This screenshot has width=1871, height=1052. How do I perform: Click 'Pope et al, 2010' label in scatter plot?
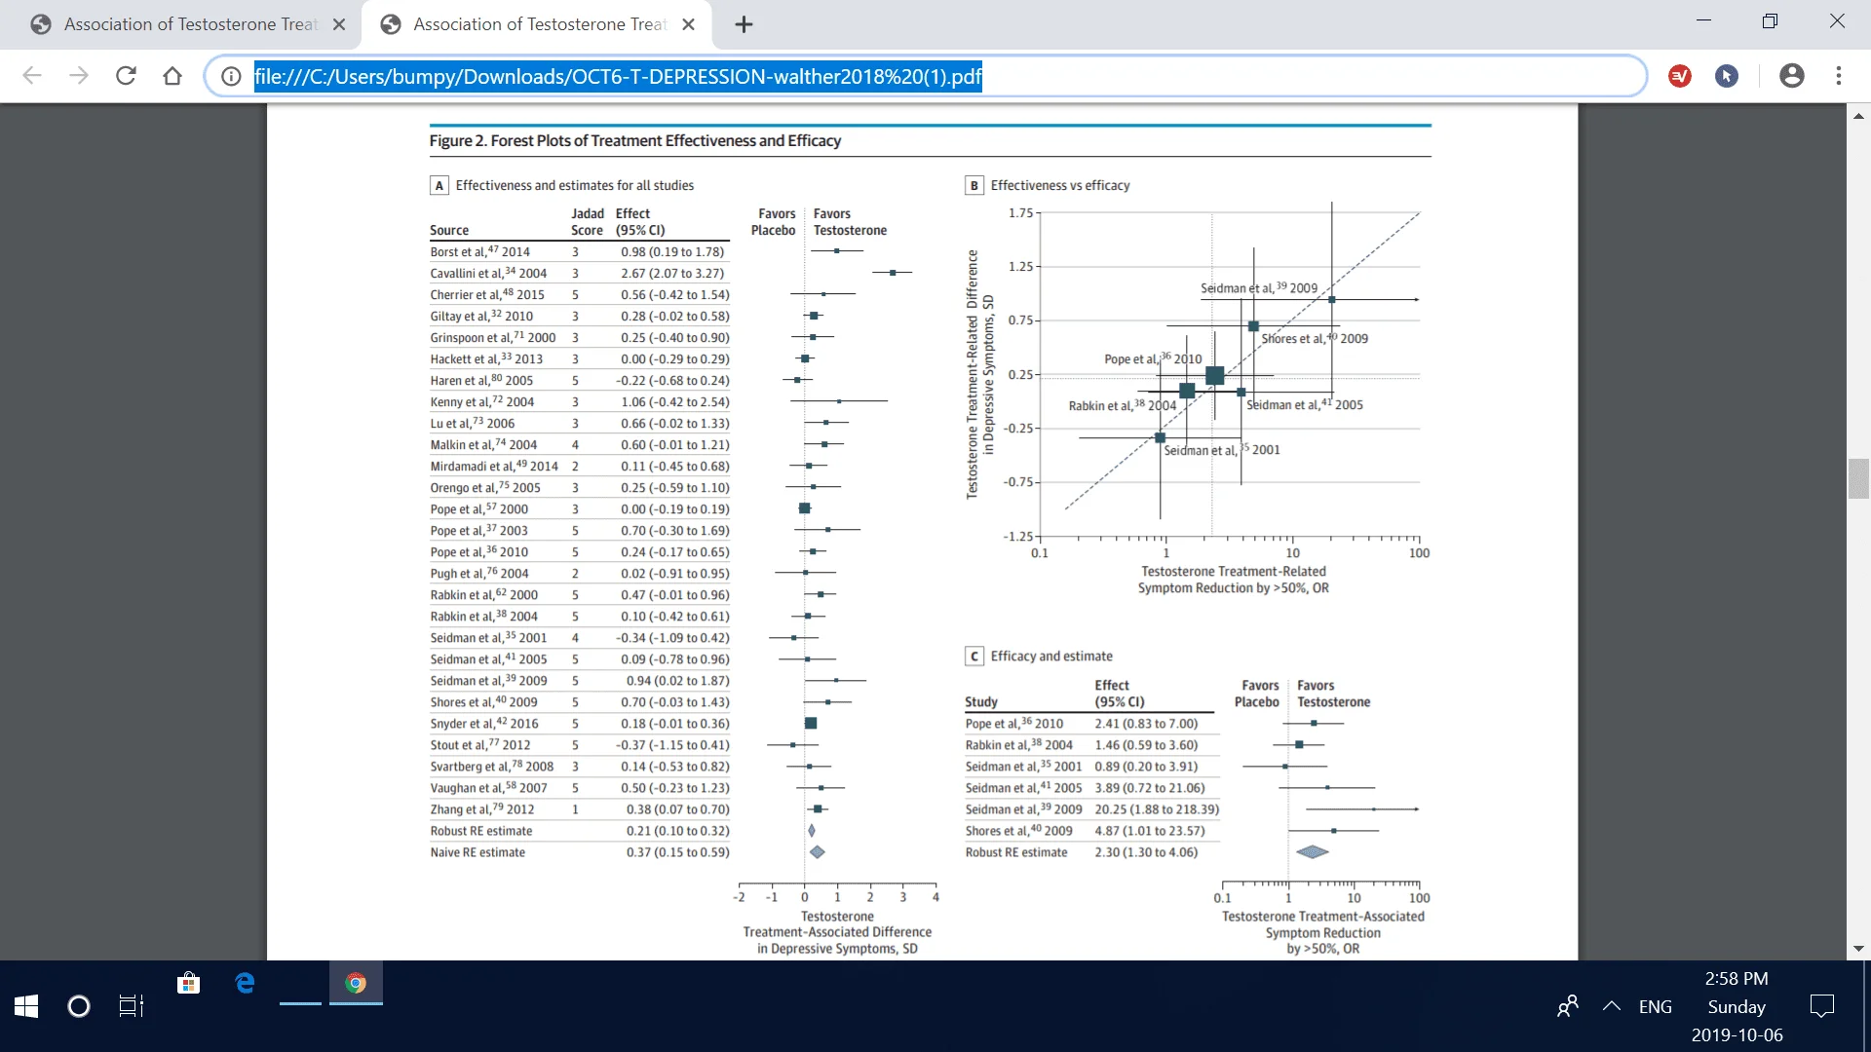1153,358
